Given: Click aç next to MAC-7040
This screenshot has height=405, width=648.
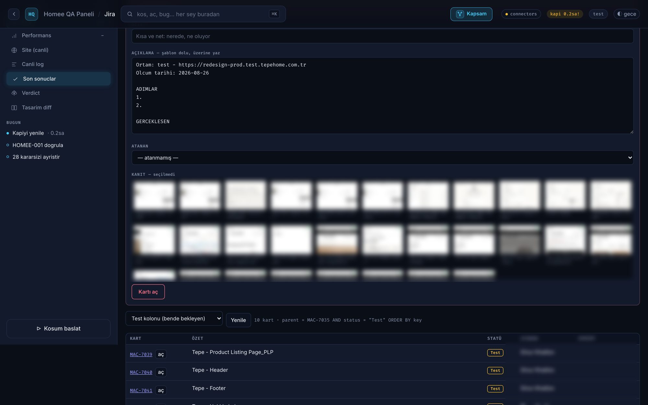Looking at the screenshot, I should tap(161, 372).
